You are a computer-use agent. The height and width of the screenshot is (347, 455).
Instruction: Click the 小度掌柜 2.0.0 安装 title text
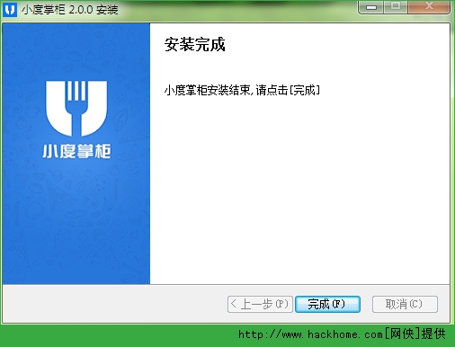[69, 10]
